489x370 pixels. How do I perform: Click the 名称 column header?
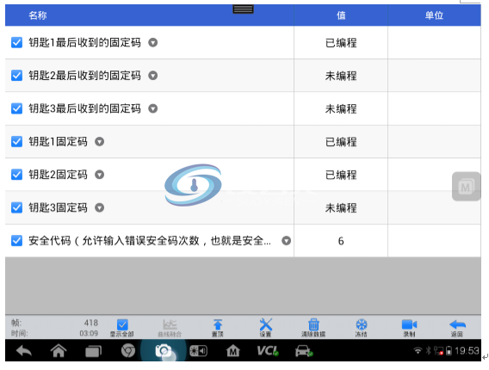pyautogui.click(x=38, y=15)
